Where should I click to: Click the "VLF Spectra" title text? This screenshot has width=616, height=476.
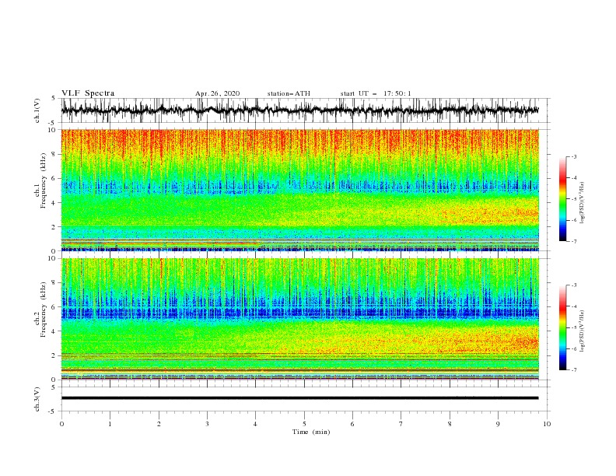pyautogui.click(x=88, y=93)
